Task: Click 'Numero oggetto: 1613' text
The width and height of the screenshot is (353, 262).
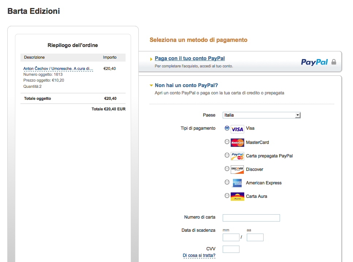Action: 43,74
